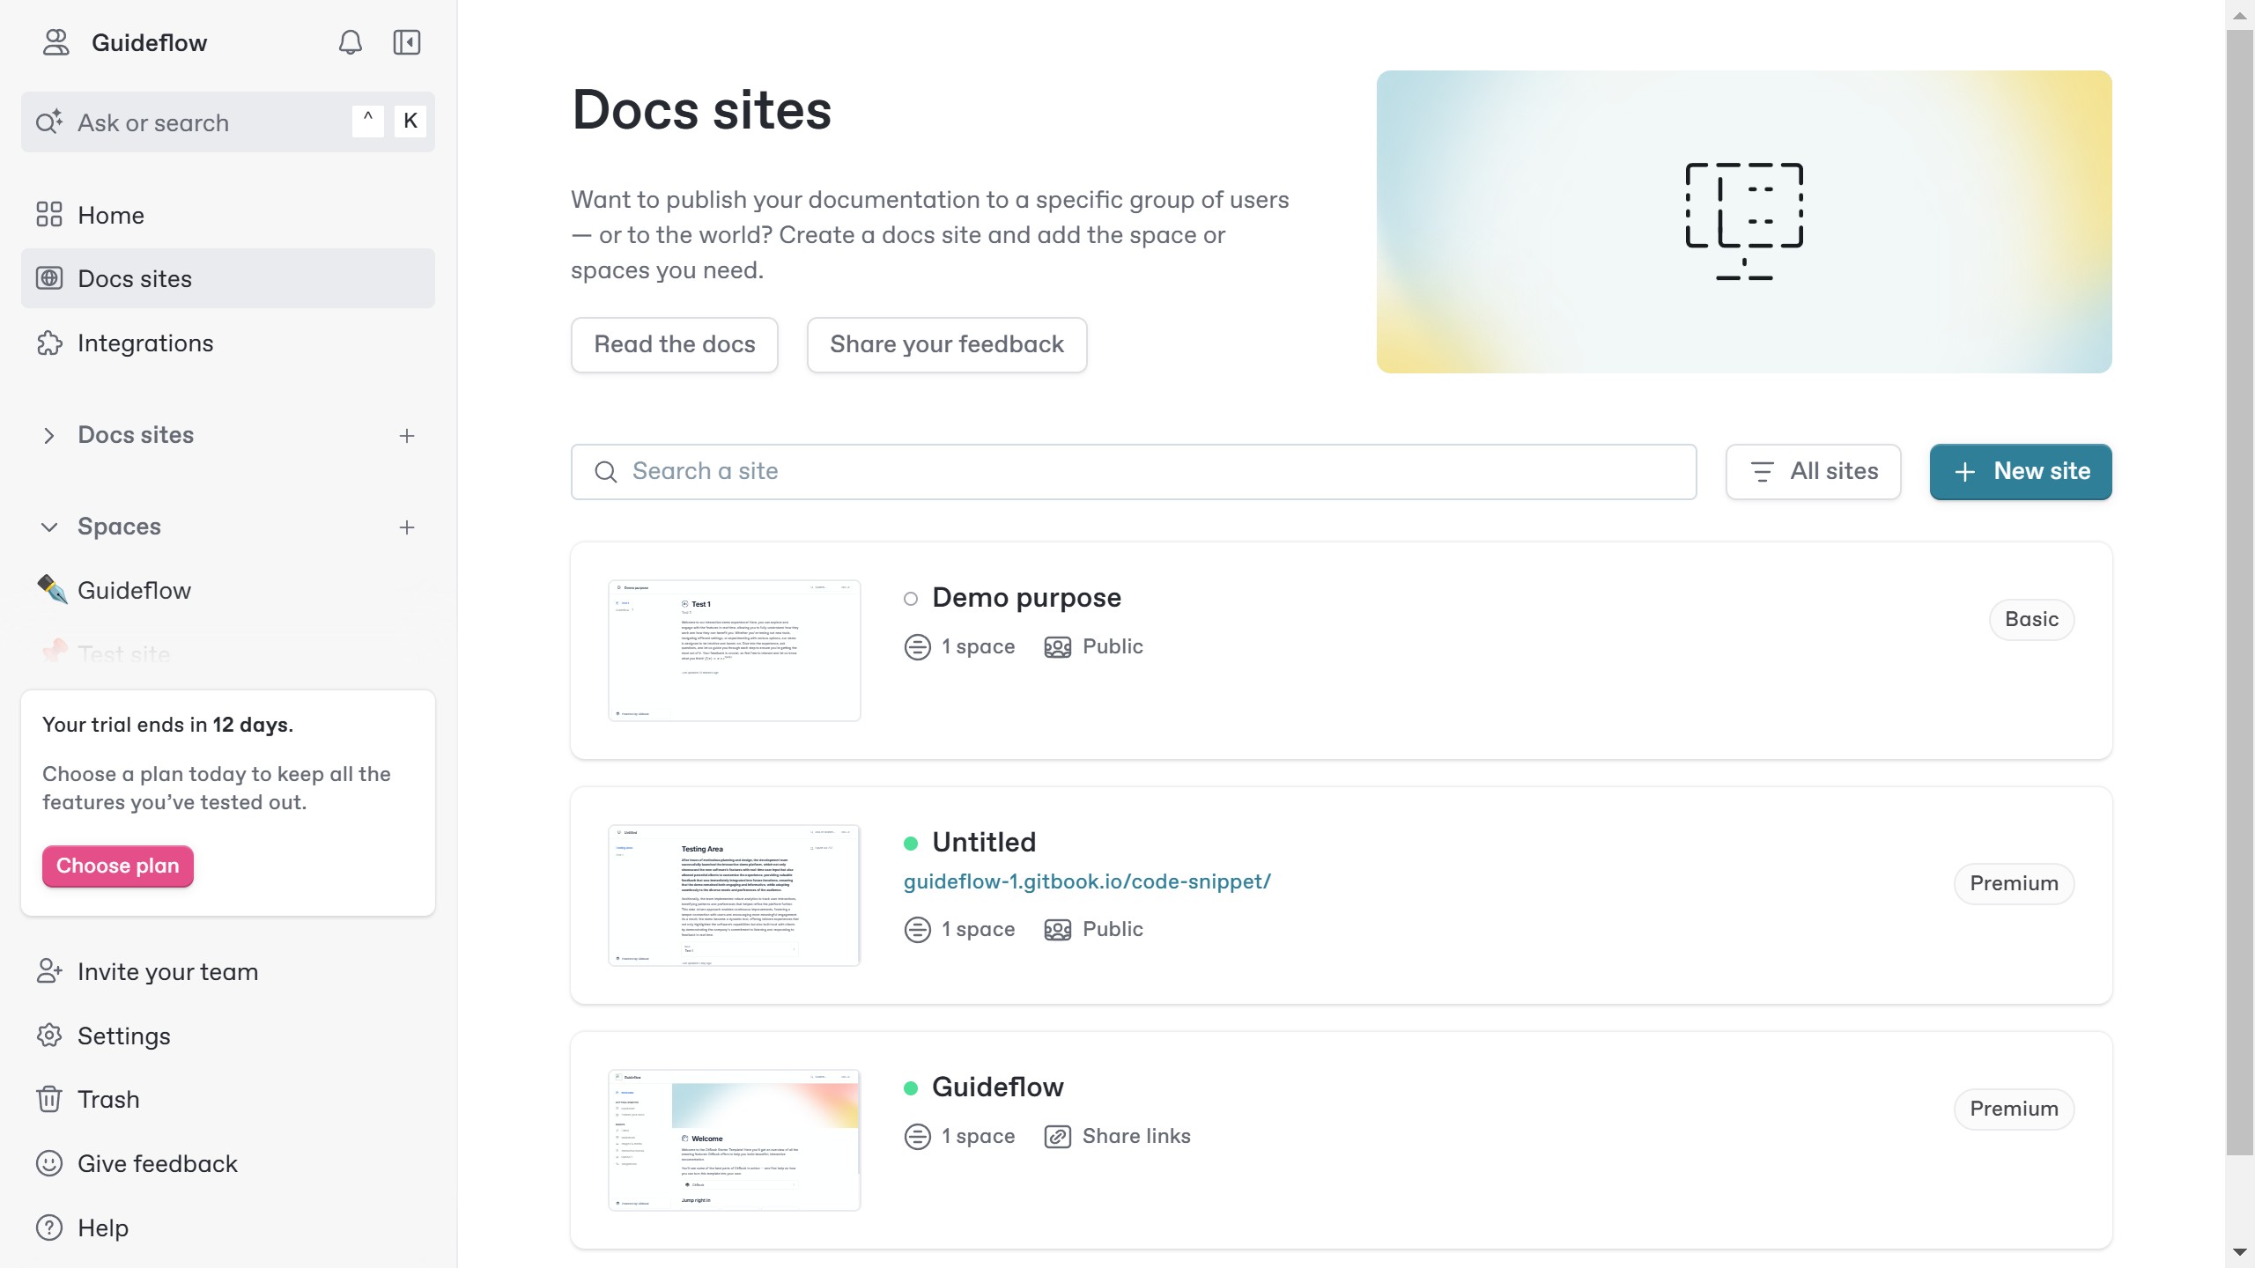
Task: Click the Trash bin icon
Action: pyautogui.click(x=49, y=1099)
